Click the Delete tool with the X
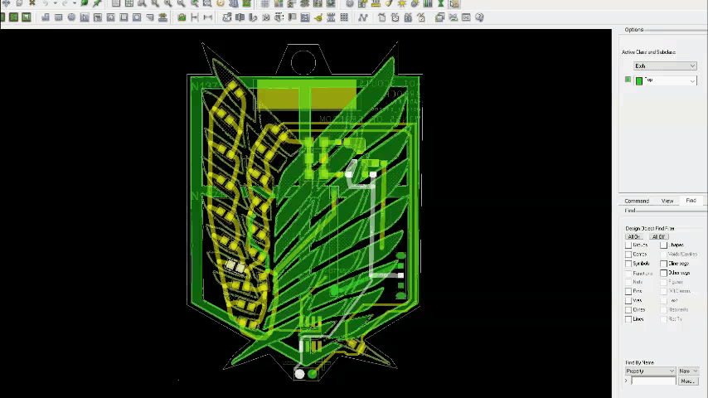 point(32,3)
